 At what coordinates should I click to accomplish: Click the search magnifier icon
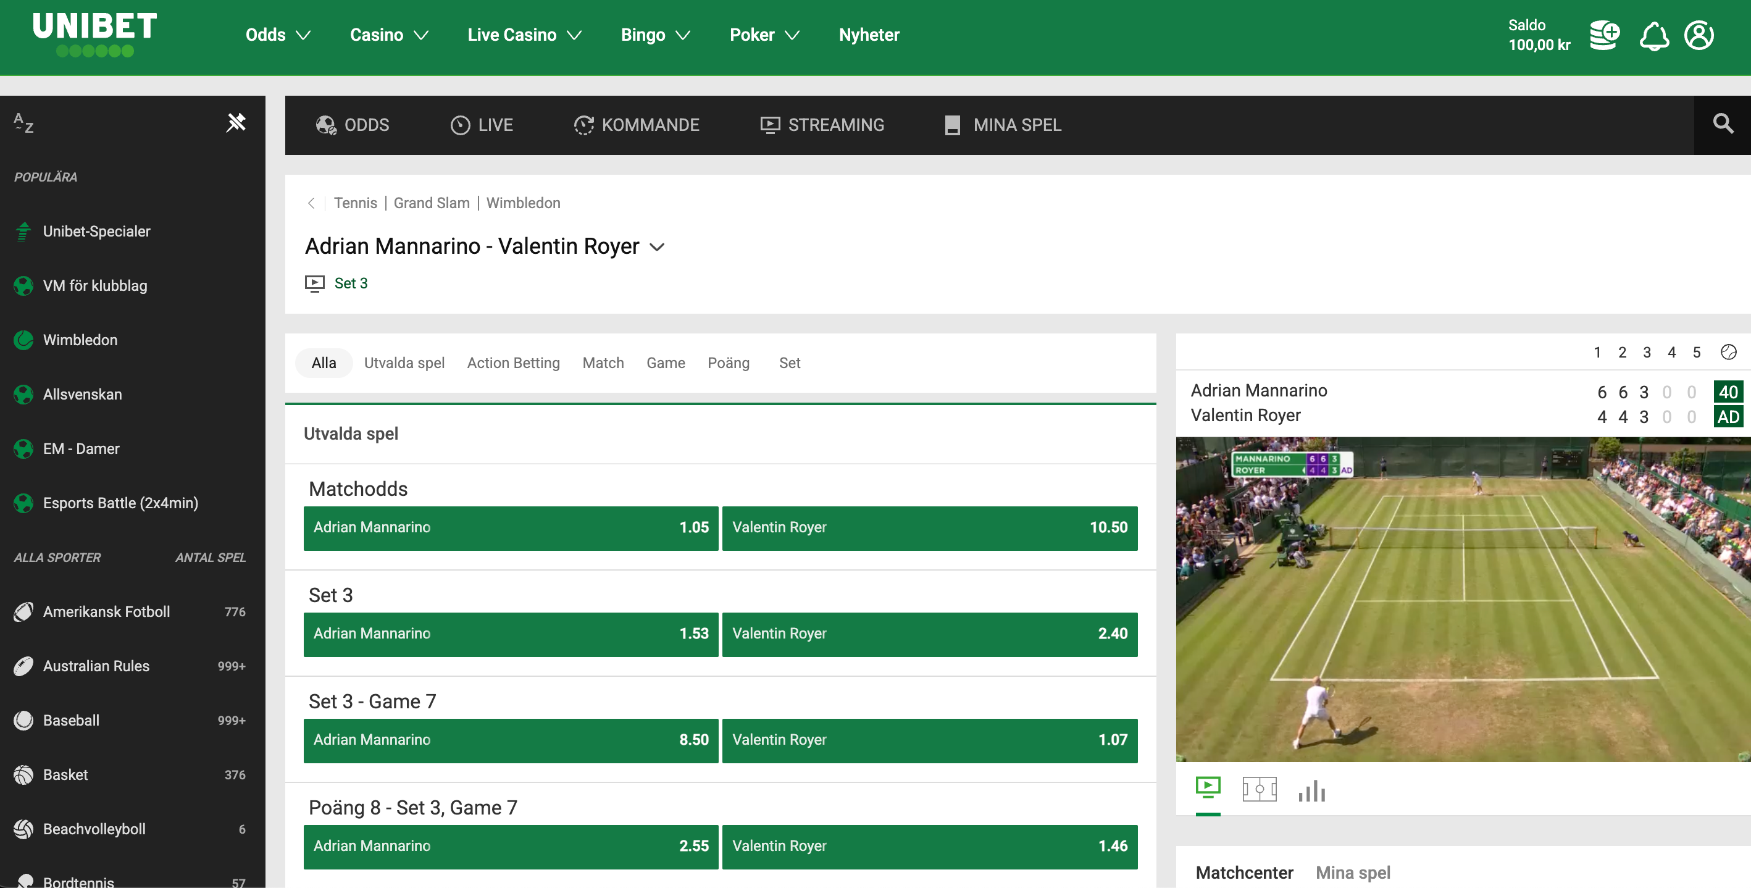coord(1723,124)
